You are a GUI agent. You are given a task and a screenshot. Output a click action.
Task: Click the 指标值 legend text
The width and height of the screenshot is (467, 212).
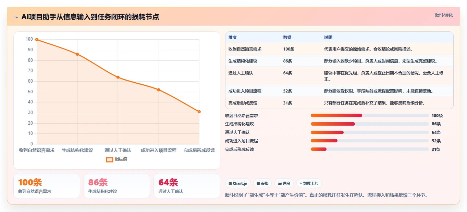[x=121, y=159]
